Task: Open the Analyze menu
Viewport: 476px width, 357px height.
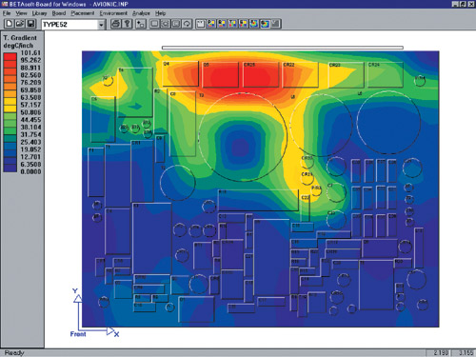Action: pos(141,13)
